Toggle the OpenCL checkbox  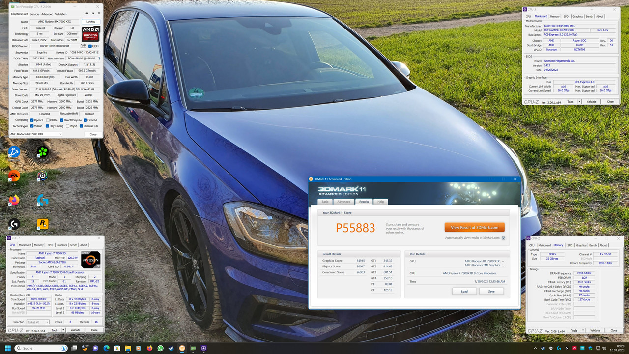coord(32,120)
